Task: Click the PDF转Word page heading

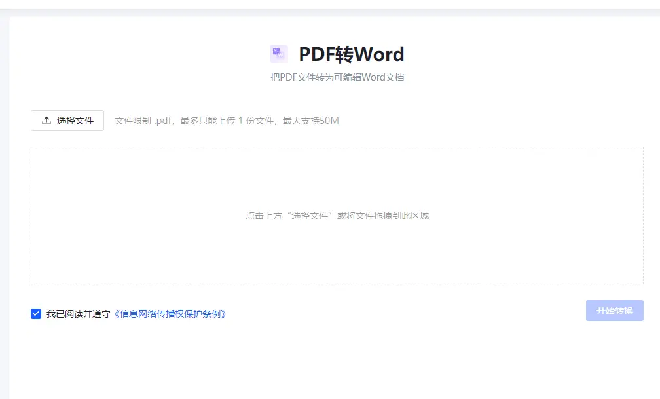Action: (x=352, y=54)
